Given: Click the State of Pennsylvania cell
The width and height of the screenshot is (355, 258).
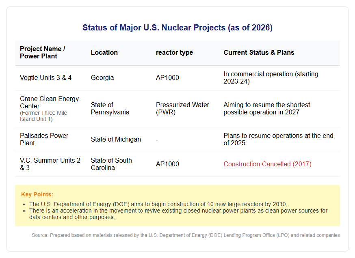Looking at the screenshot, I should pyautogui.click(x=110, y=109).
